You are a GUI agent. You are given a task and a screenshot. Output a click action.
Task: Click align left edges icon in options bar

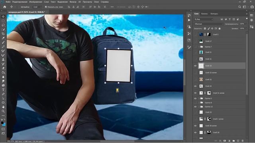[69, 7]
